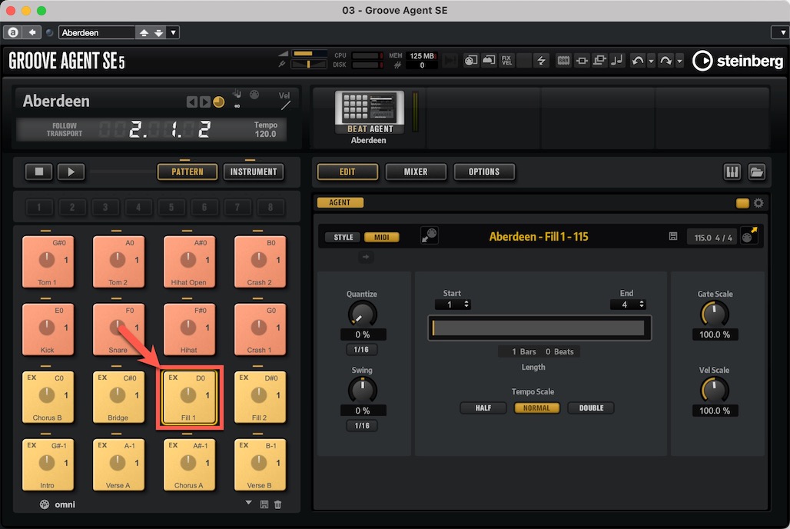Open the Mixer tab

click(416, 172)
